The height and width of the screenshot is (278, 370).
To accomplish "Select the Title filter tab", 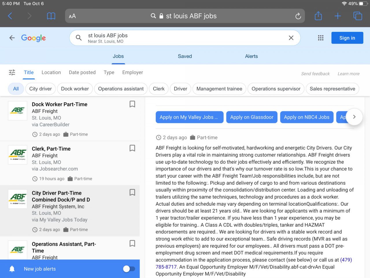I will click(x=29, y=72).
